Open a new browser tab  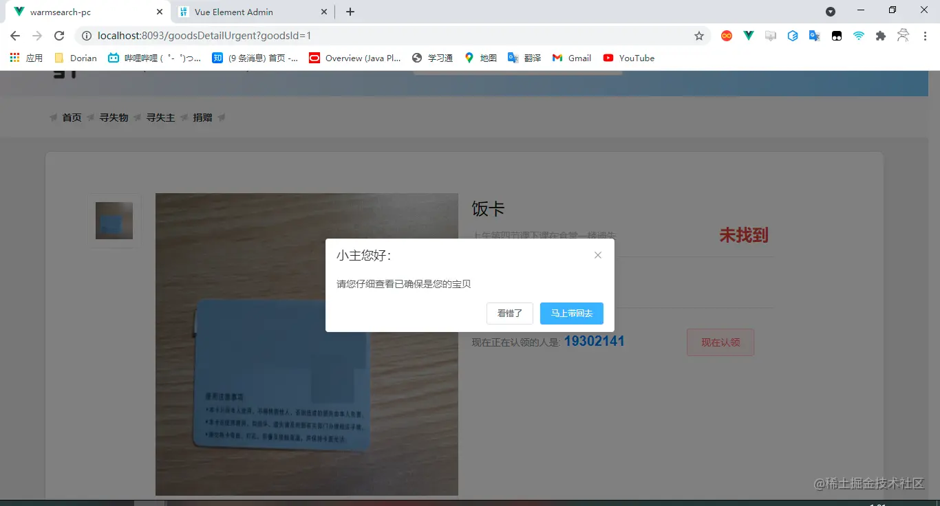(x=350, y=12)
